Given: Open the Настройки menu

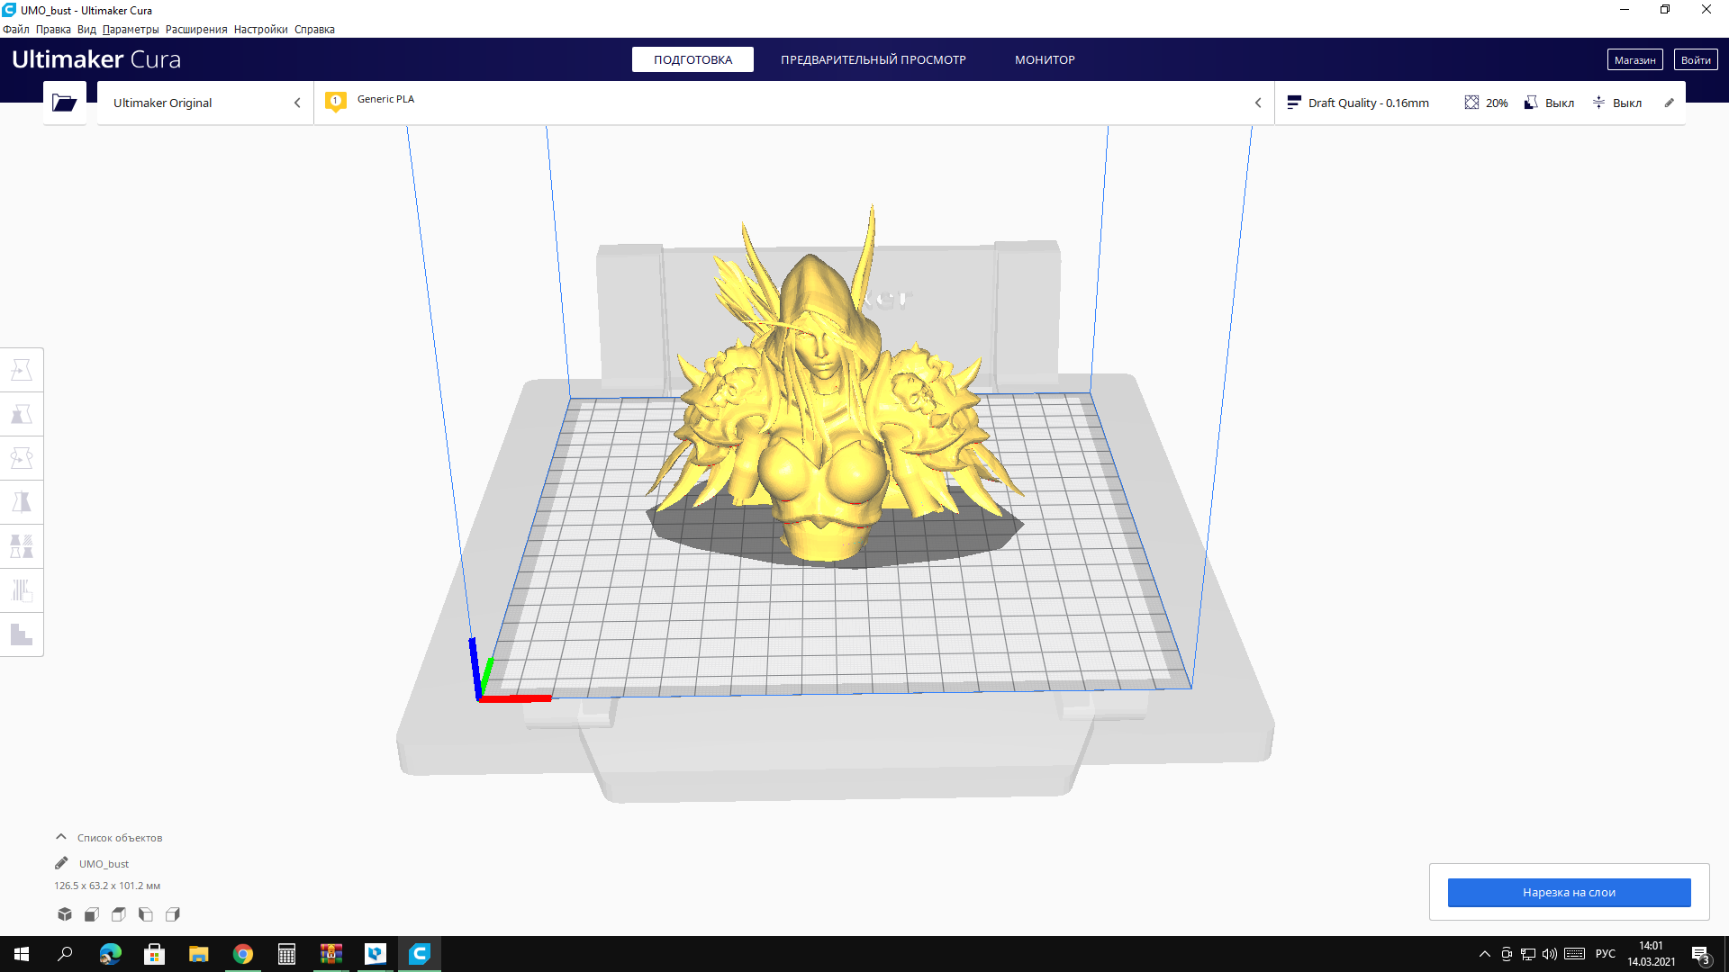Looking at the screenshot, I should coord(260,30).
